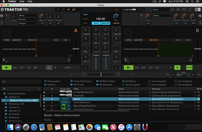Open search options dropdown in browser search field
202x132 pixels.
click(5, 89)
